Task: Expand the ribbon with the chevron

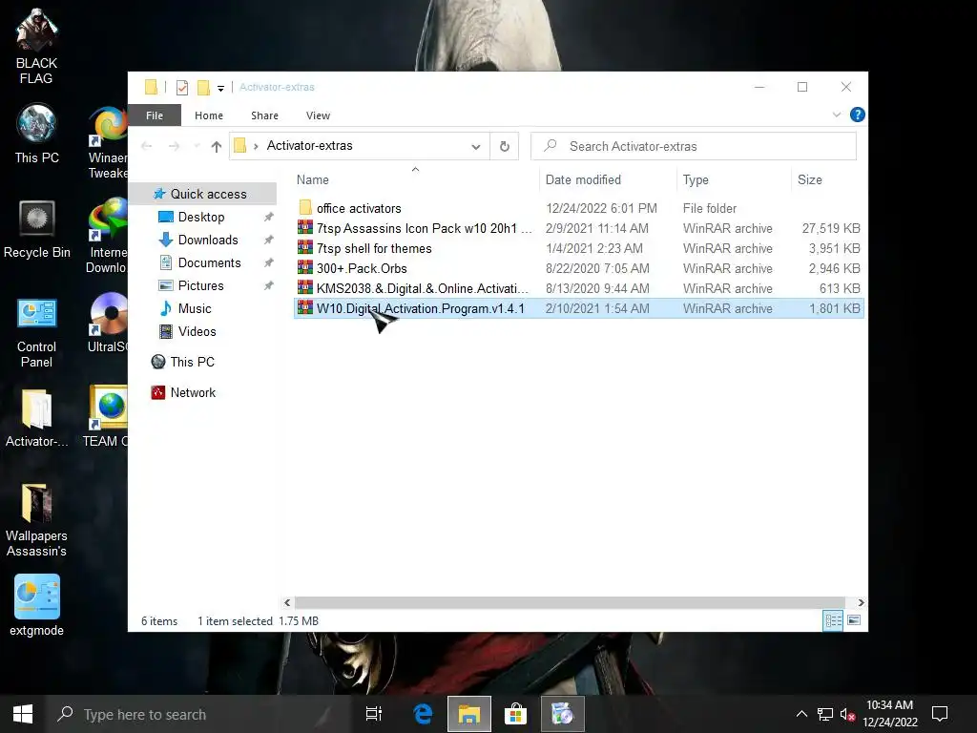Action: (836, 115)
